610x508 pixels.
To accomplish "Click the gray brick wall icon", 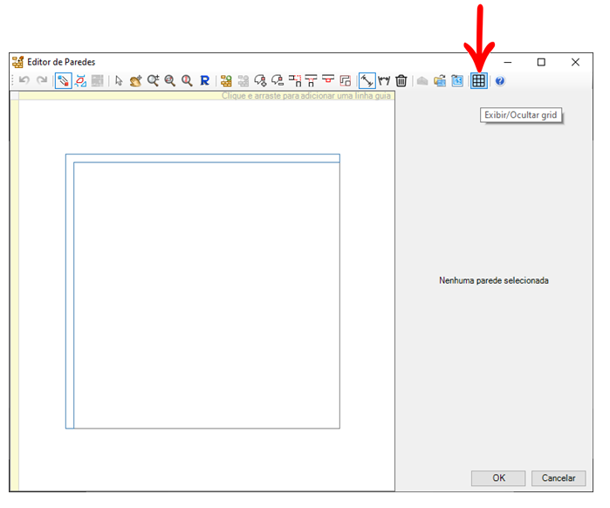I will tap(97, 81).
